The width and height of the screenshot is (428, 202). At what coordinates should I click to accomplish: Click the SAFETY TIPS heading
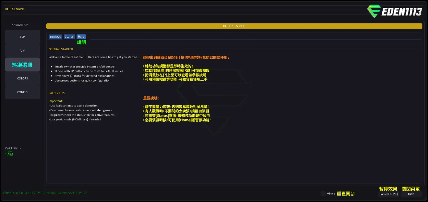(56, 93)
